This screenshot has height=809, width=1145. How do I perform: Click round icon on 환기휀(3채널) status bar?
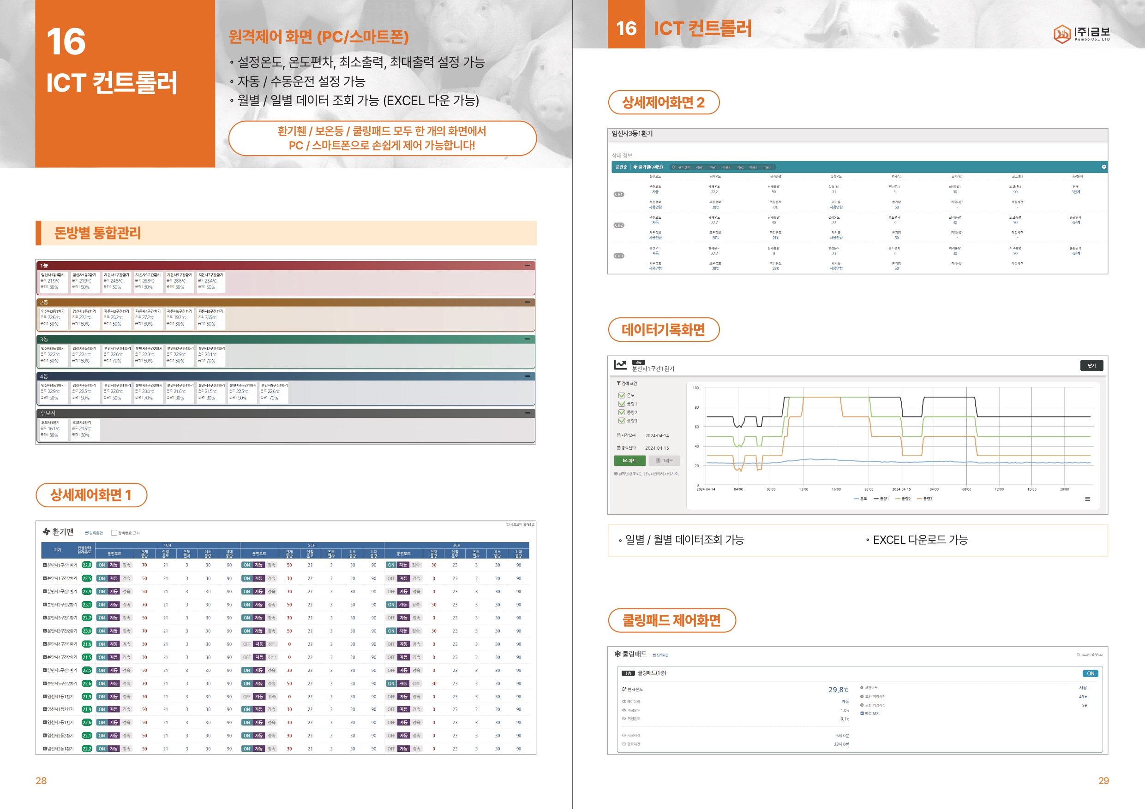point(1103,167)
